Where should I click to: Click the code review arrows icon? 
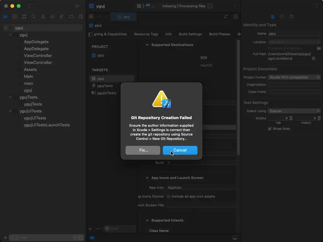pyautogui.click(x=226, y=17)
